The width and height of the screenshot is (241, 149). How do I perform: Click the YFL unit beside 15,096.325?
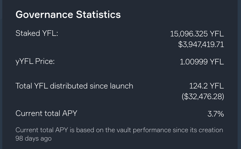point(217,34)
